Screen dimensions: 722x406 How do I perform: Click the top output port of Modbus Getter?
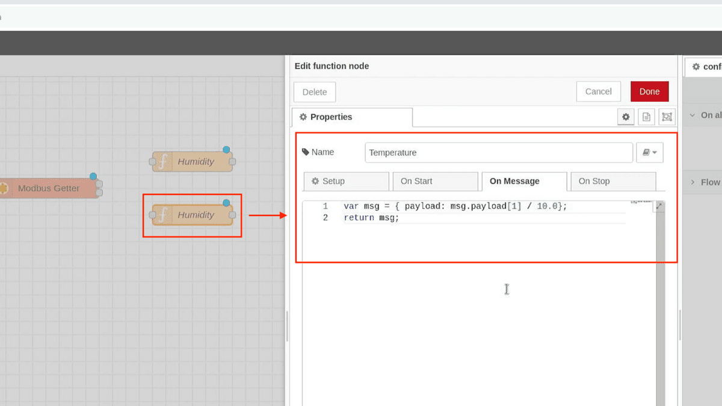pos(99,184)
